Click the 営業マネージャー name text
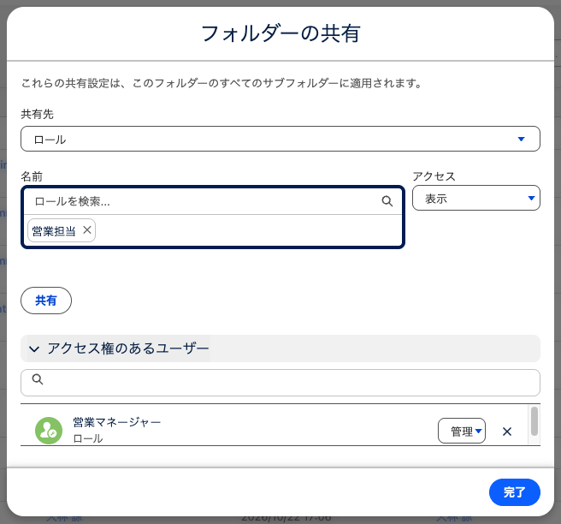Image resolution: width=561 pixels, height=524 pixels. 117,422
